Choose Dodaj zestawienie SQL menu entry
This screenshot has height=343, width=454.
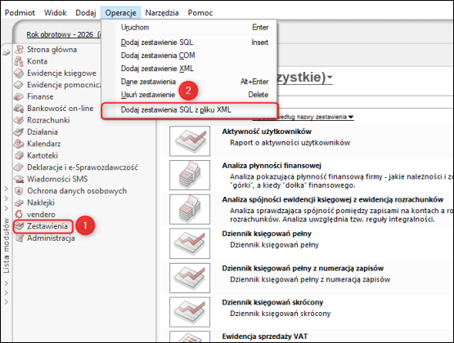click(190, 42)
